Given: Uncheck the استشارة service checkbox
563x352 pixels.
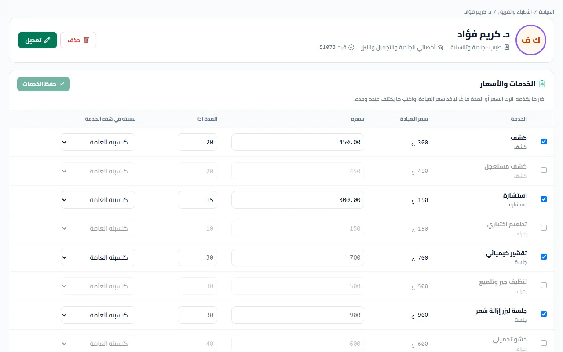Looking at the screenshot, I should tap(544, 199).
